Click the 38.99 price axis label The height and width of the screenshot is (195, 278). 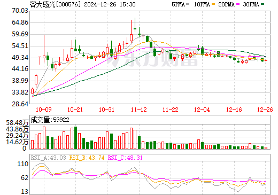pyautogui.click(x=20, y=81)
